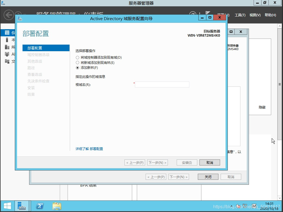Open File Explorer from the taskbar
Image resolution: width=283 pixels, height=212 pixels.
(x=57, y=206)
